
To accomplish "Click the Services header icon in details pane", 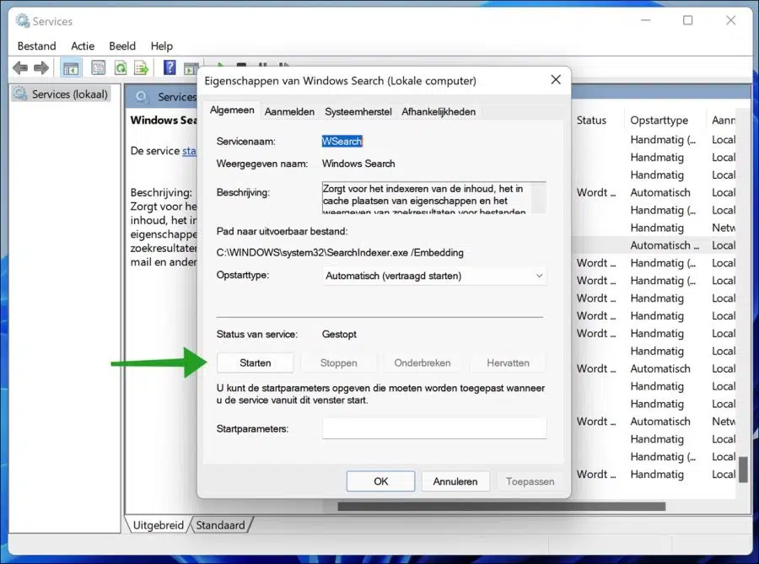I will pos(142,97).
